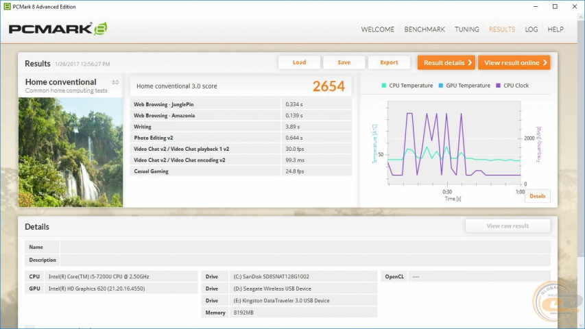This screenshot has width=585, height=329.
Task: Click View result online button
Action: pyautogui.click(x=514, y=62)
